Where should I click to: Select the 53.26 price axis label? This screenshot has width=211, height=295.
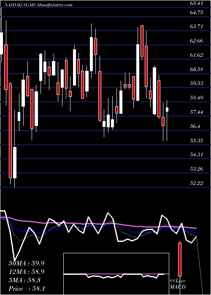click(197, 169)
